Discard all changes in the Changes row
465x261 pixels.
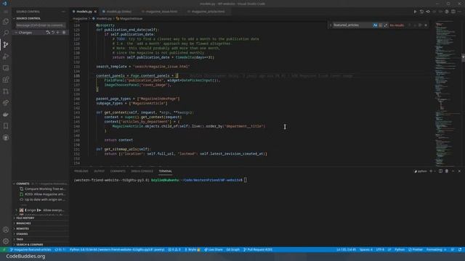53,33
